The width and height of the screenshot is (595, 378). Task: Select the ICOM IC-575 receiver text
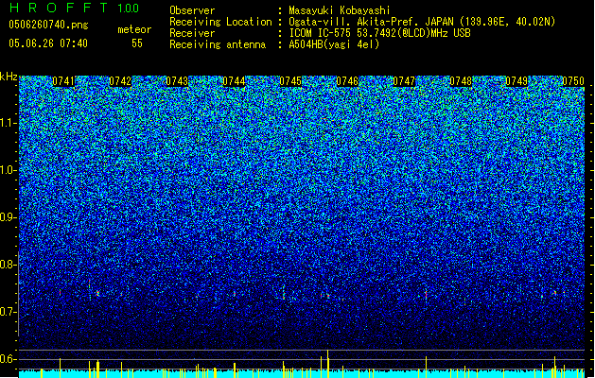(379, 33)
